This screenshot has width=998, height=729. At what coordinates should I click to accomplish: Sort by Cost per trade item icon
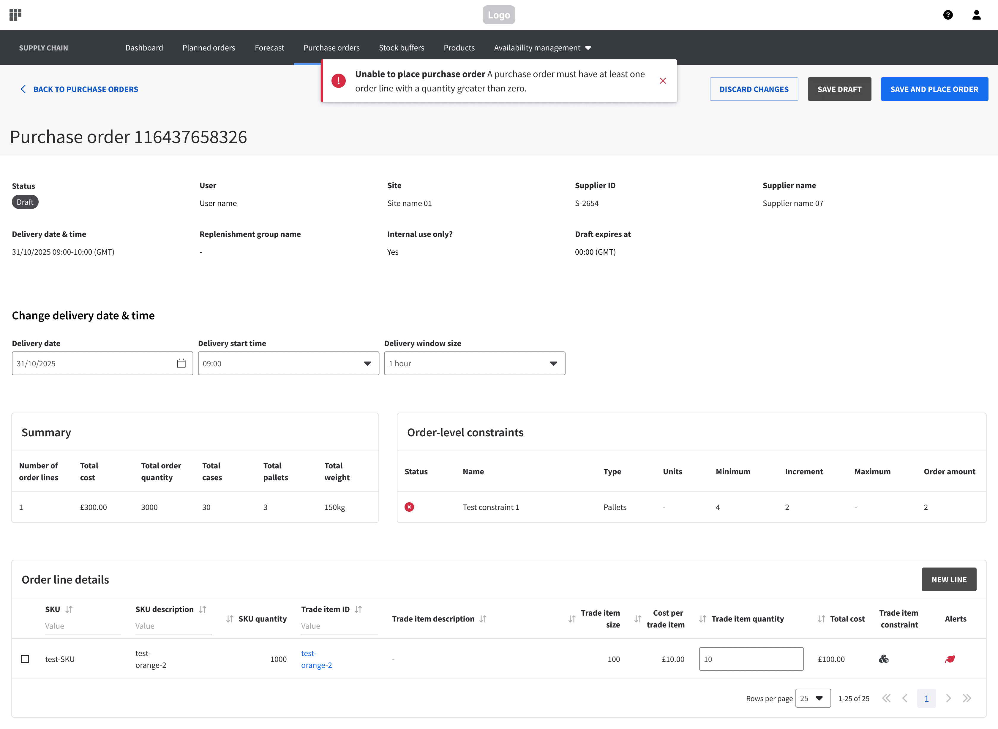pos(638,619)
